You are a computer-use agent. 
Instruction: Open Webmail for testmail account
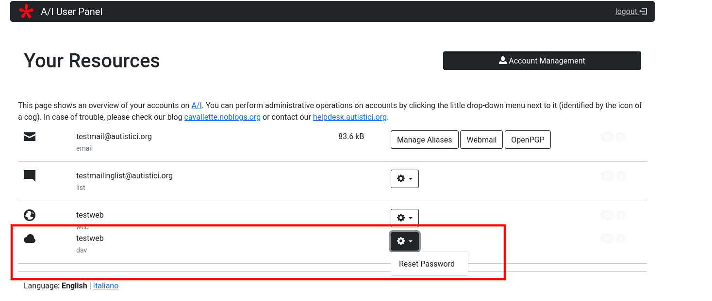[481, 140]
